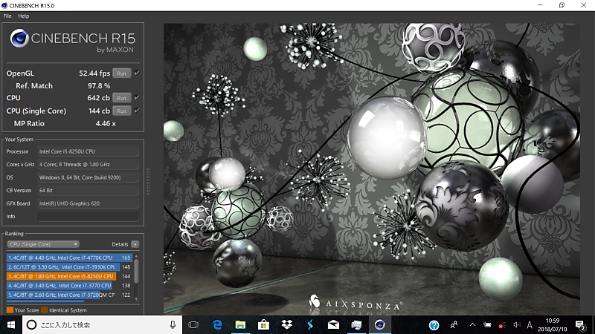Click the rendered scene image

pos(371,168)
